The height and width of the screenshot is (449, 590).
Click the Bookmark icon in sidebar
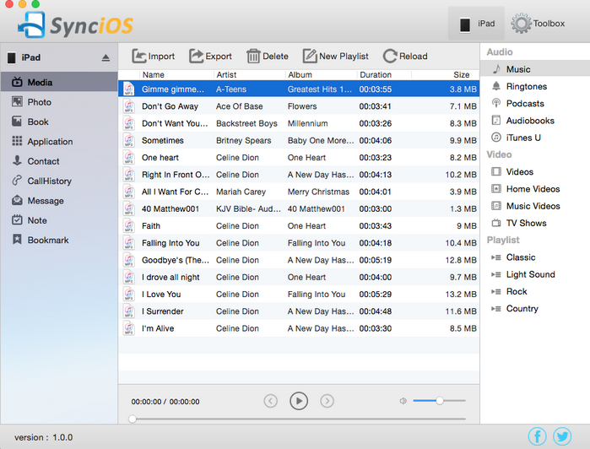[17, 240]
